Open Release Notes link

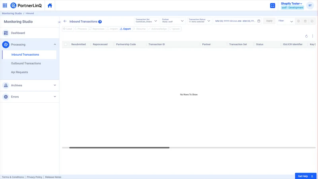(x=53, y=177)
